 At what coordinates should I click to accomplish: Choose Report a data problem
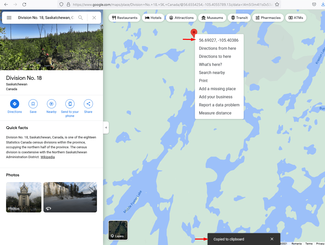(x=219, y=105)
